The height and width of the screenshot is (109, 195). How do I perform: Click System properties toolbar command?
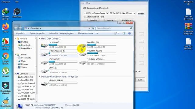pos(37,33)
